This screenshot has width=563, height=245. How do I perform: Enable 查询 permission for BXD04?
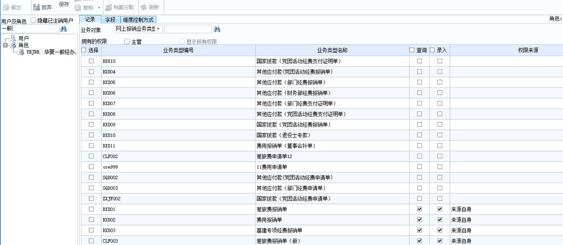420,71
